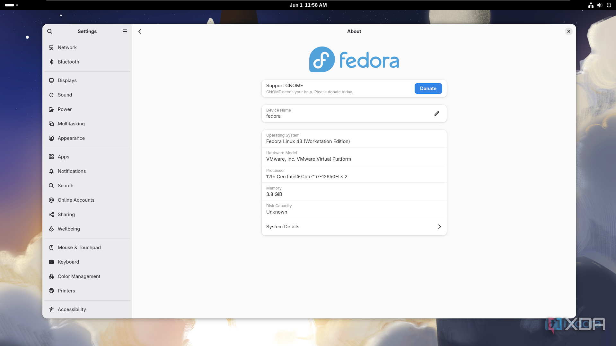616x346 pixels.
Task: Open the Settings hamburger menu
Action: point(125,31)
